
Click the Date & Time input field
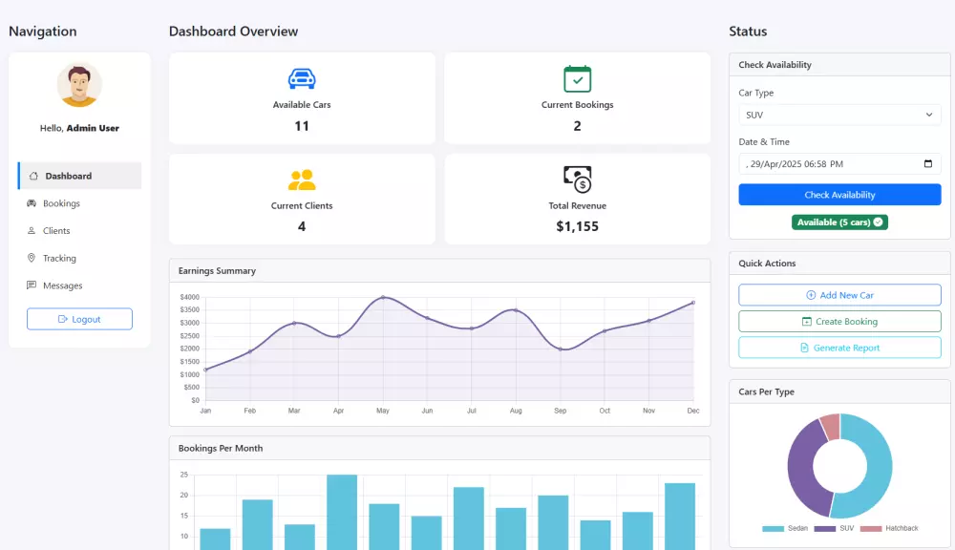point(839,164)
